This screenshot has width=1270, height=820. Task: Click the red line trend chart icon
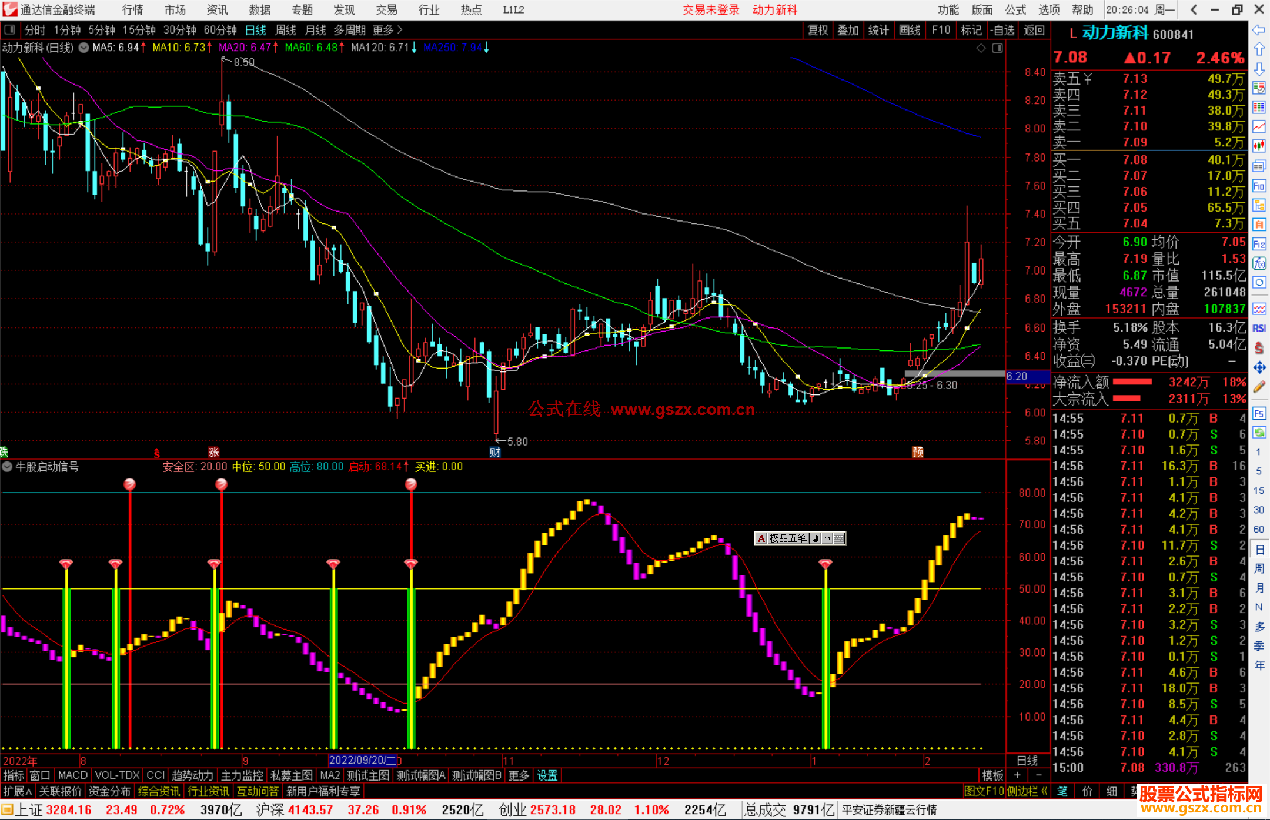point(1259,126)
